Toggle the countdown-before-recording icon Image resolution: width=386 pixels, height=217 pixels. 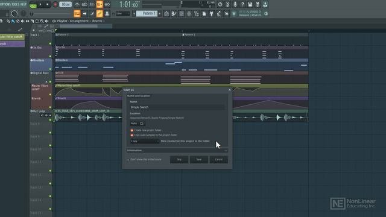coord(92,4)
